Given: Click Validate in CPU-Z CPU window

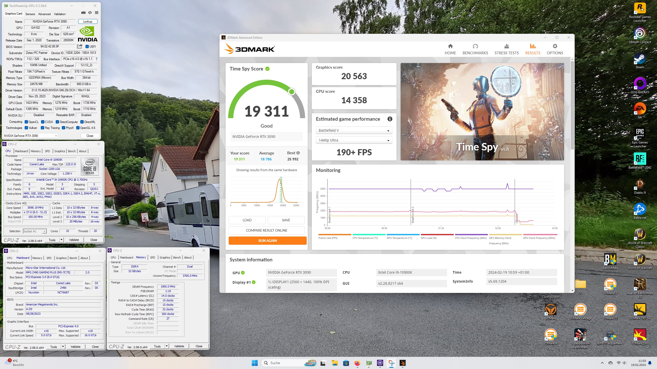Looking at the screenshot, I should (x=74, y=240).
